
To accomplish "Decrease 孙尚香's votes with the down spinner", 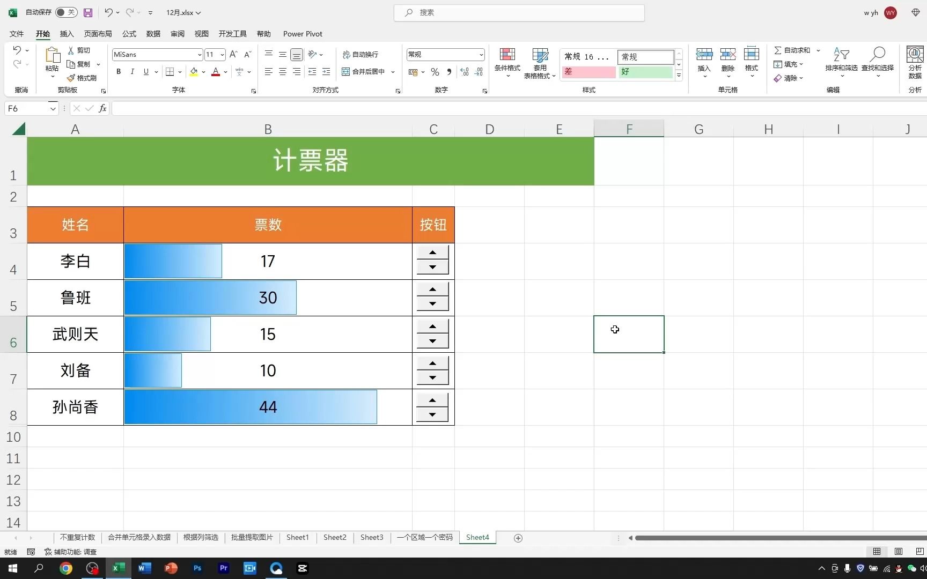I will [x=432, y=414].
